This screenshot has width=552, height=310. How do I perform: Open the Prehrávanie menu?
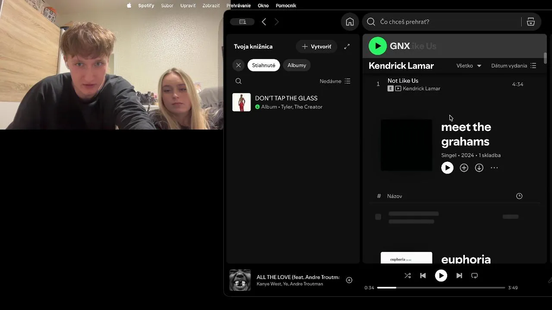(x=238, y=6)
